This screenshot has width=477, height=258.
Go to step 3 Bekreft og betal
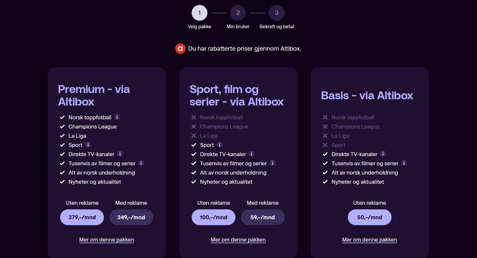pos(277,13)
